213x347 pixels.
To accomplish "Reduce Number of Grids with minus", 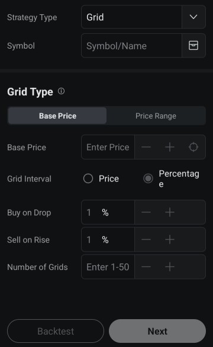I will (x=146, y=267).
